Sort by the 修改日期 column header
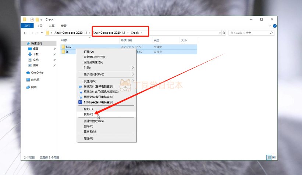Viewport: 302px width, 175px height. point(126,40)
